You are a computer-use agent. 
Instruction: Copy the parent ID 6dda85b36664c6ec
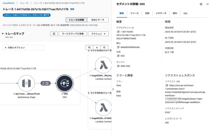118,47
